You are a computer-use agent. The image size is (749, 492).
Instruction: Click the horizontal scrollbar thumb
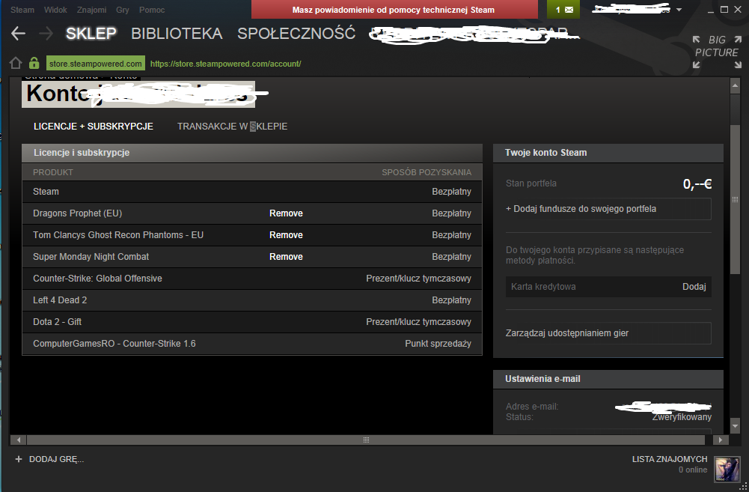click(x=366, y=440)
